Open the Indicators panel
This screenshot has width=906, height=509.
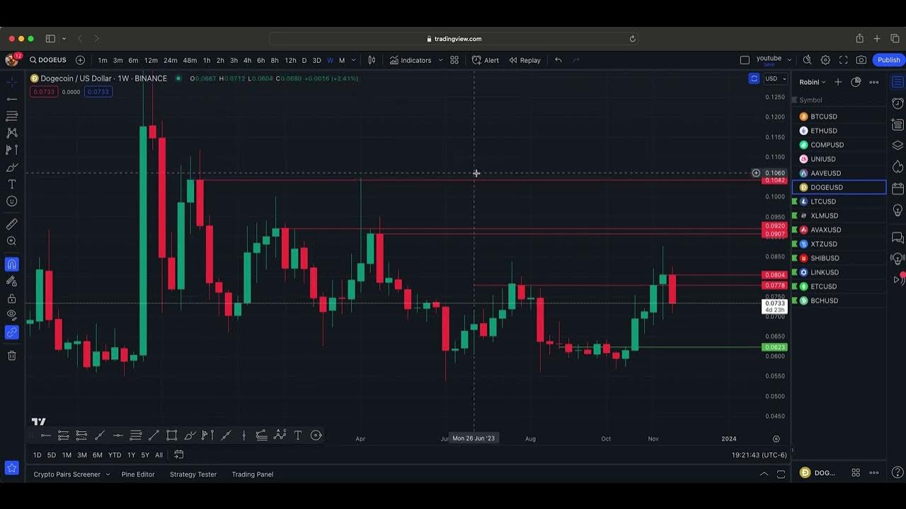tap(410, 60)
